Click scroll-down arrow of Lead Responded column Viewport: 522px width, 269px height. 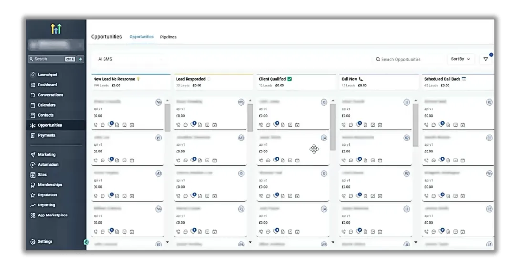pyautogui.click(x=250, y=242)
